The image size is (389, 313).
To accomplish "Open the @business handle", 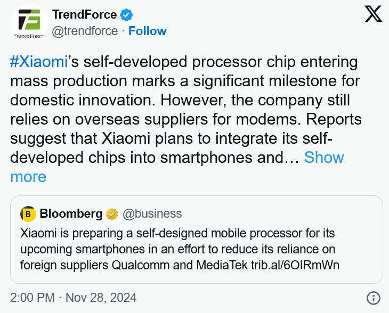I will point(152,214).
